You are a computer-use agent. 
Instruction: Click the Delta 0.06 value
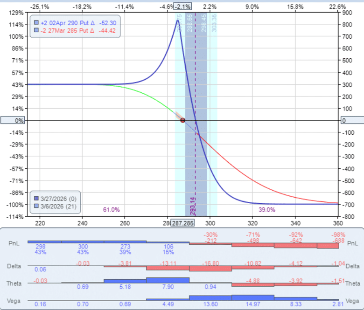pyautogui.click(x=41, y=269)
